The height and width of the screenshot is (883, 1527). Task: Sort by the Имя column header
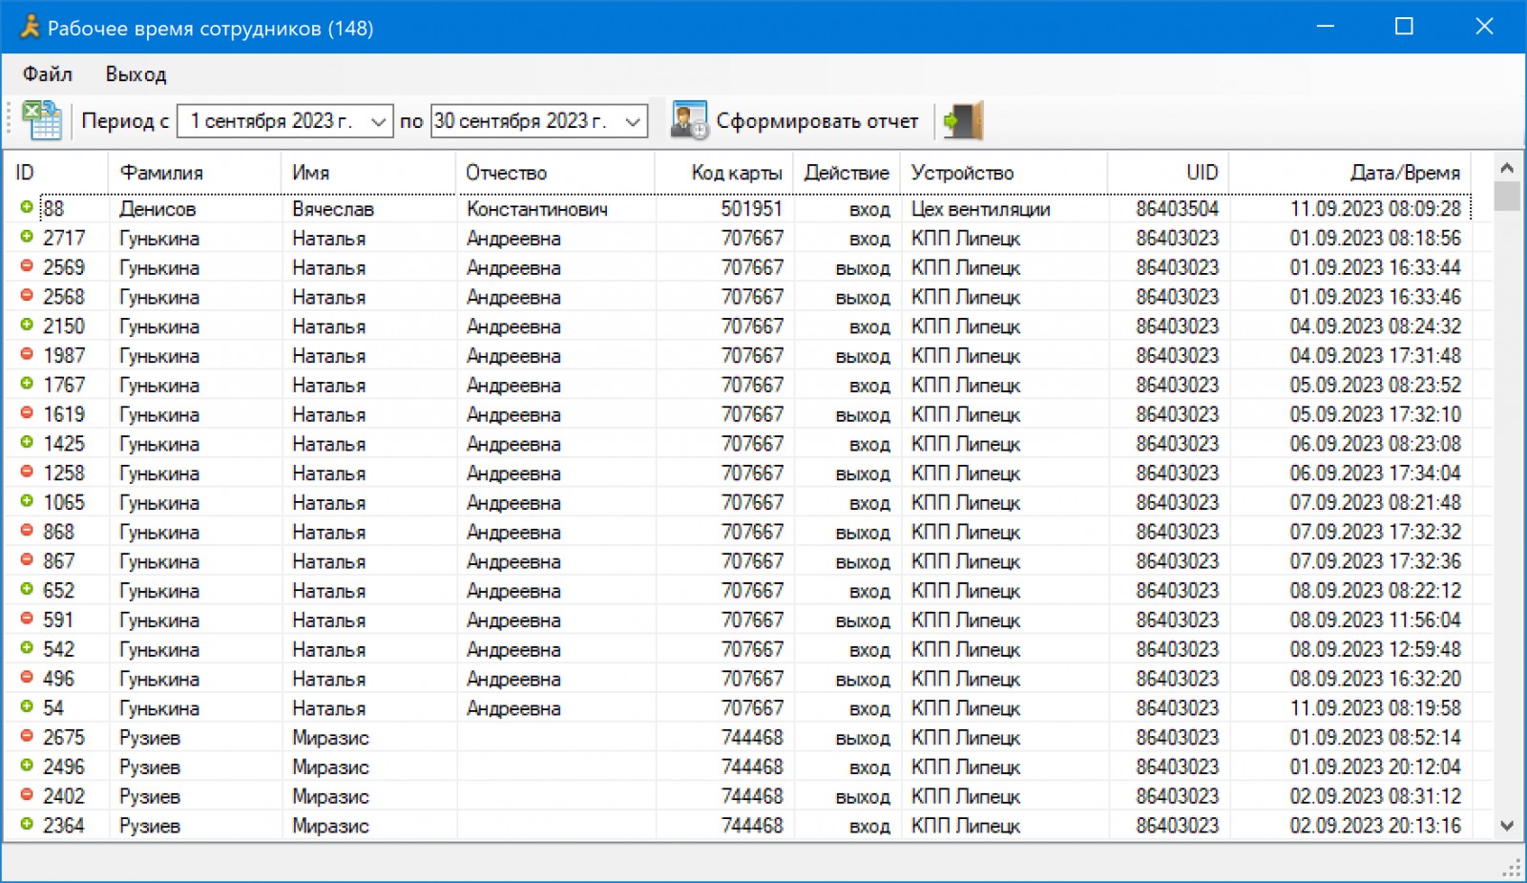coord(369,173)
